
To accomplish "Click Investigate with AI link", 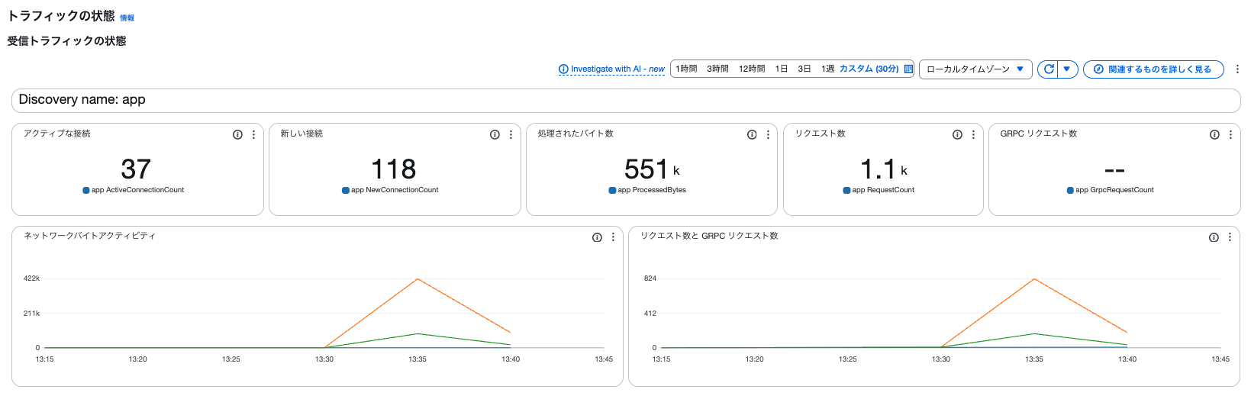I will coord(611,69).
